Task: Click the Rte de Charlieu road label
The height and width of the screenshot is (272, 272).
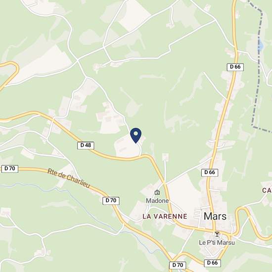Action: [69, 178]
